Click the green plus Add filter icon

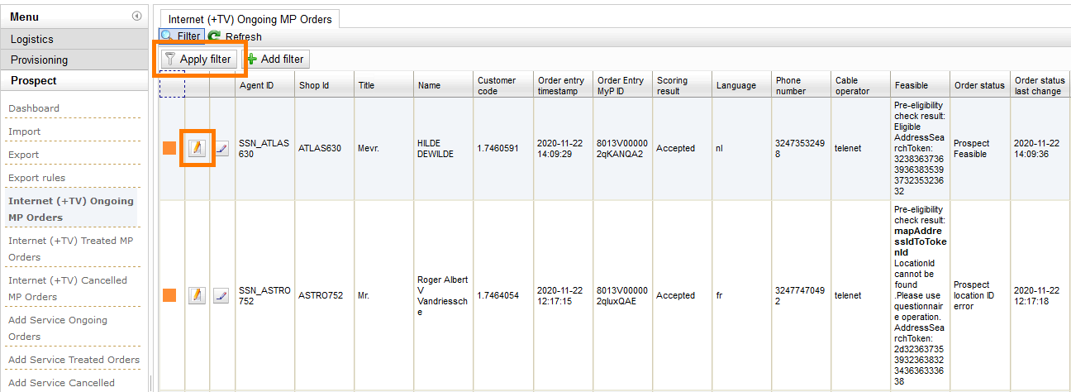tap(252, 60)
